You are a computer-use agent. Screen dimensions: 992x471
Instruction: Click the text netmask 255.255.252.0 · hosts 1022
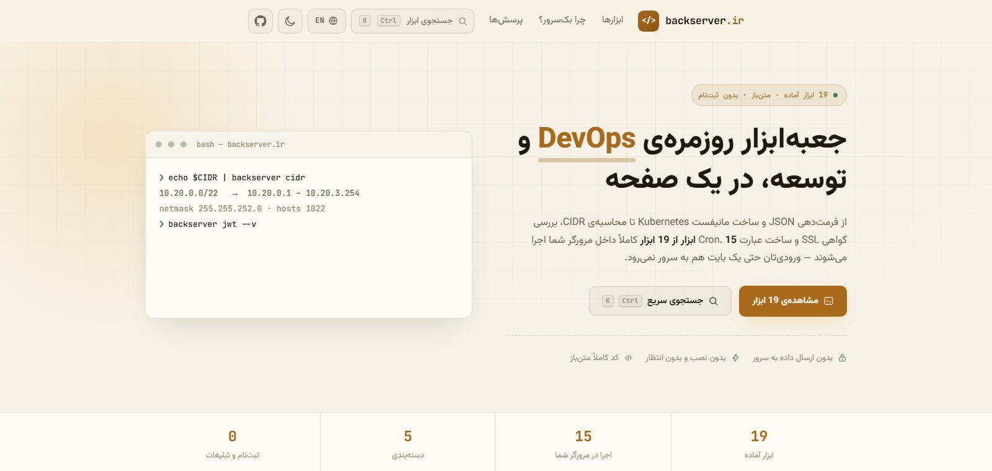click(x=242, y=209)
